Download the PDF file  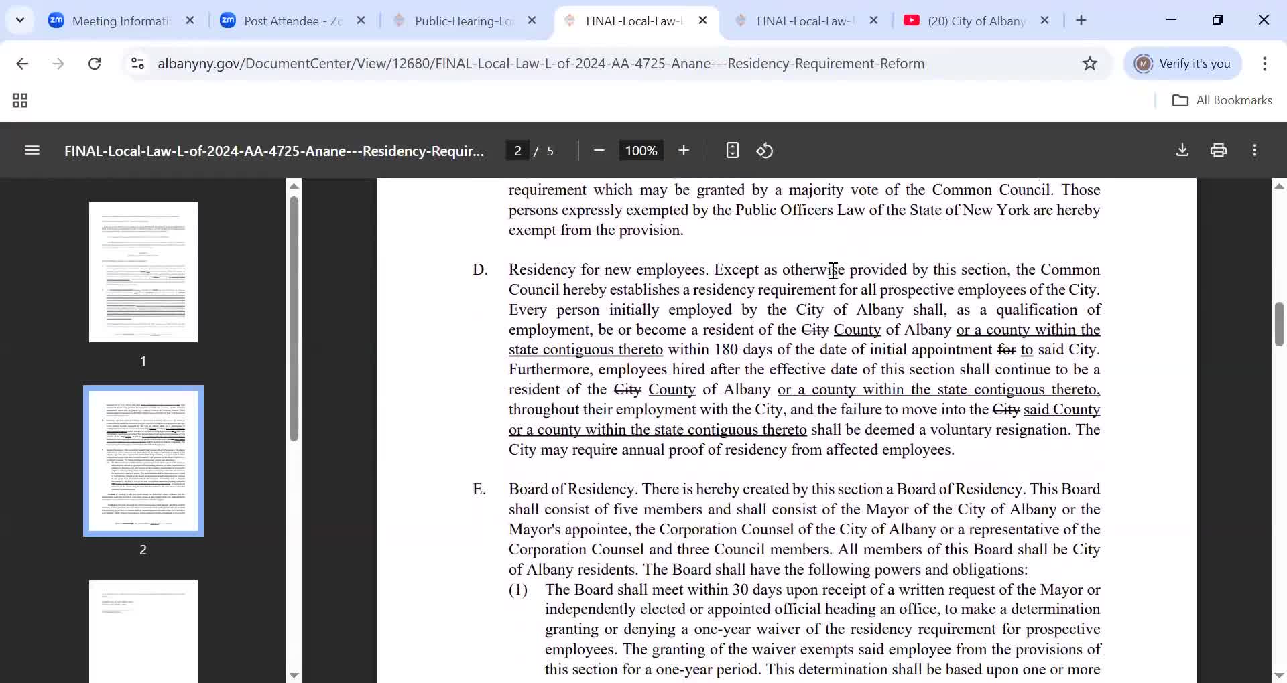pos(1182,151)
